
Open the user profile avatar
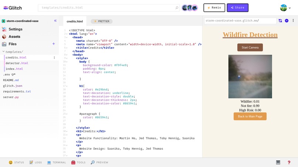283,8
